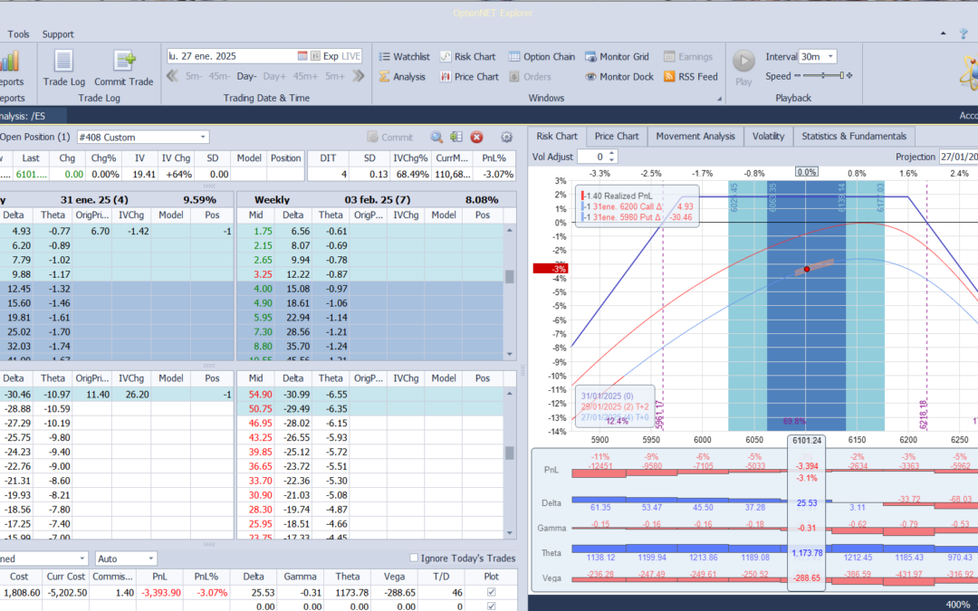
Task: Click the help question mark icon
Action: 964,33
